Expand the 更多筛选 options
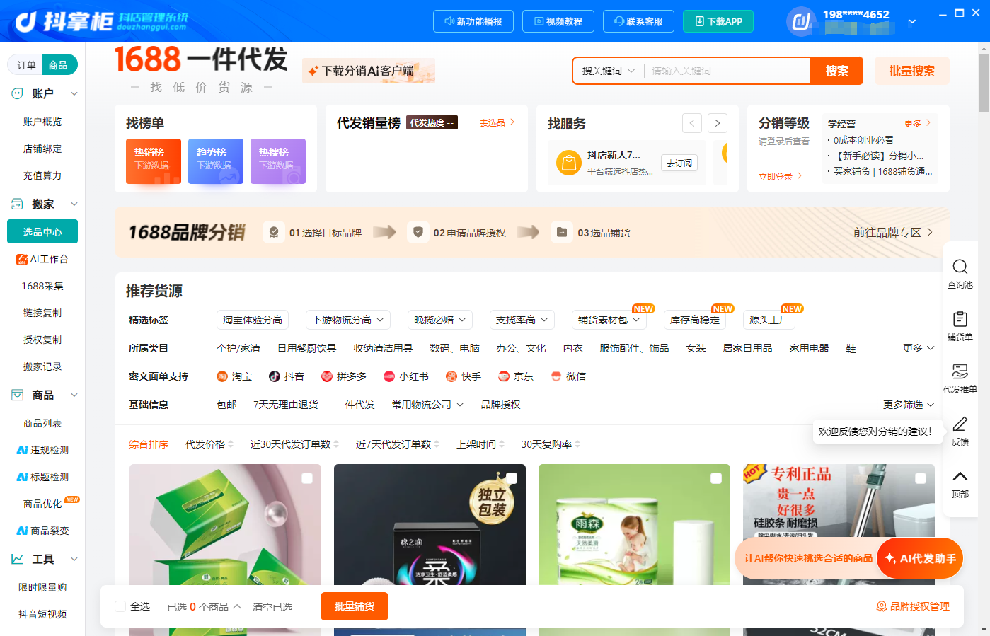 click(x=909, y=405)
